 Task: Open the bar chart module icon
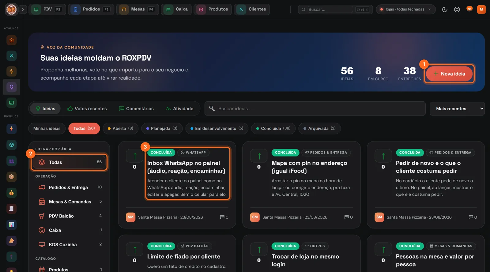tap(11, 225)
